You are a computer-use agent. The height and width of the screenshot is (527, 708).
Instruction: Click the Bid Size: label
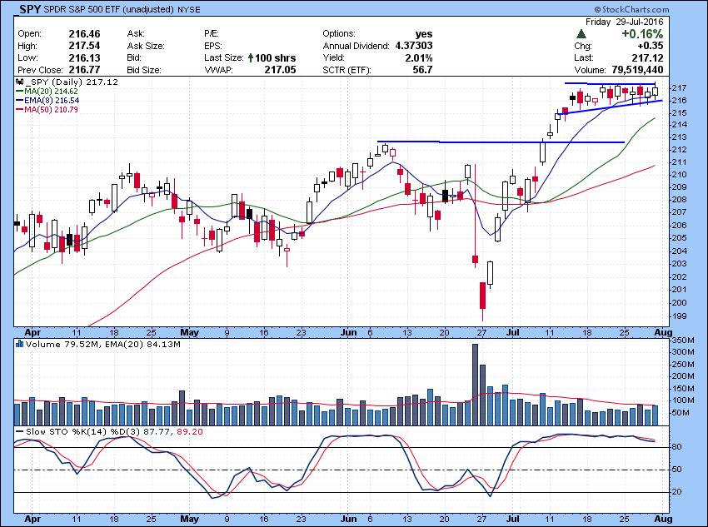144,71
